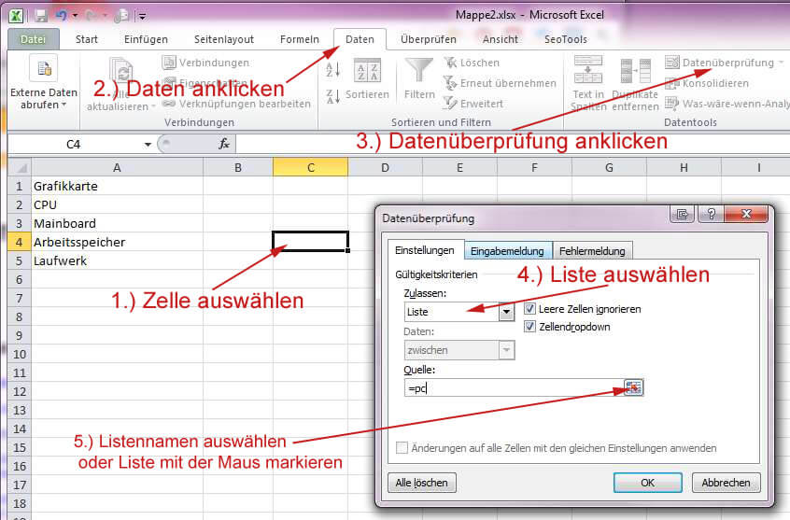Open the Datei tab
This screenshot has height=520, width=790.
(x=34, y=39)
